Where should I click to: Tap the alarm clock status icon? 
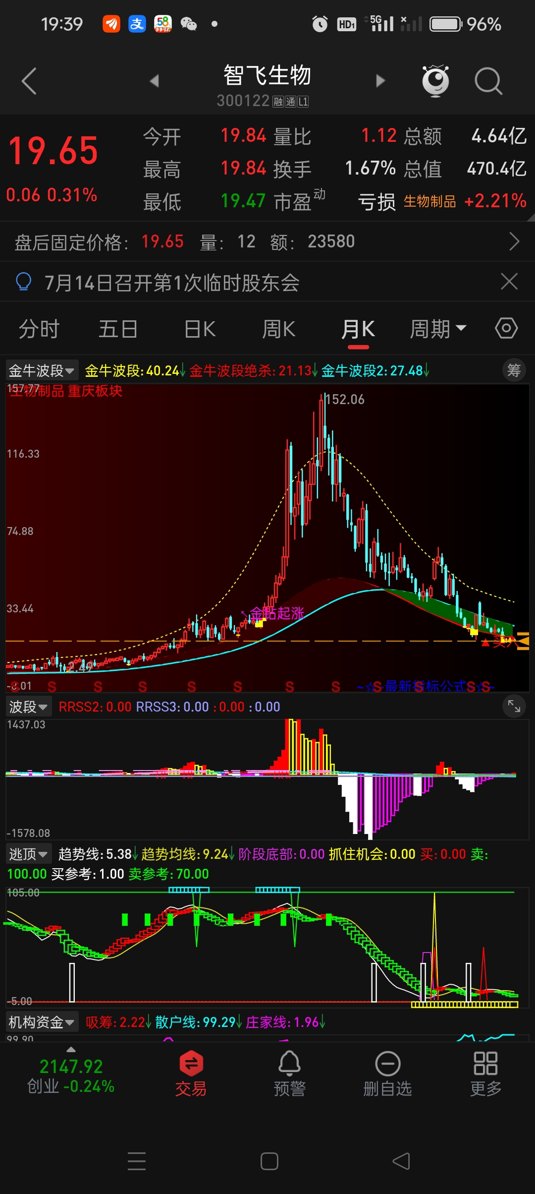point(320,24)
